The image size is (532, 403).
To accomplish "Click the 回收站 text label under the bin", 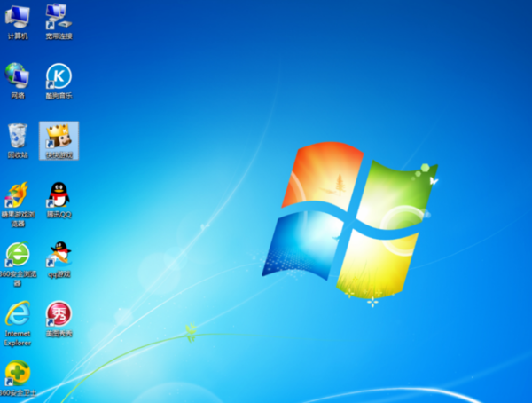I will (x=18, y=154).
